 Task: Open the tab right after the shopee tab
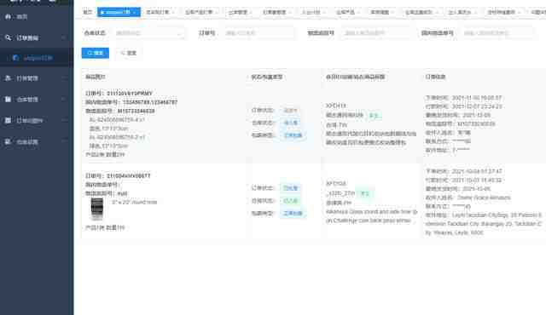point(160,12)
